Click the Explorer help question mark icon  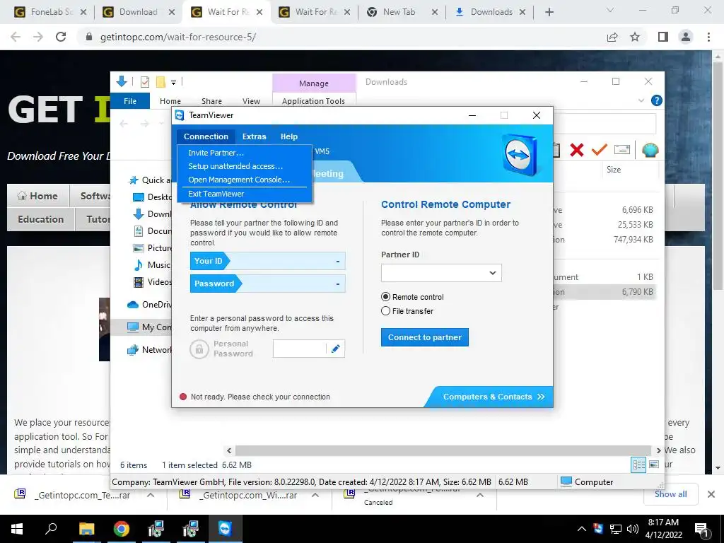[x=656, y=100]
